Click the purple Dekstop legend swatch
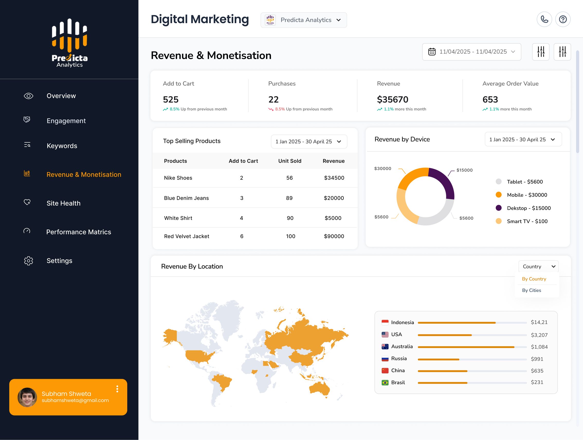The width and height of the screenshot is (583, 440). 498,208
